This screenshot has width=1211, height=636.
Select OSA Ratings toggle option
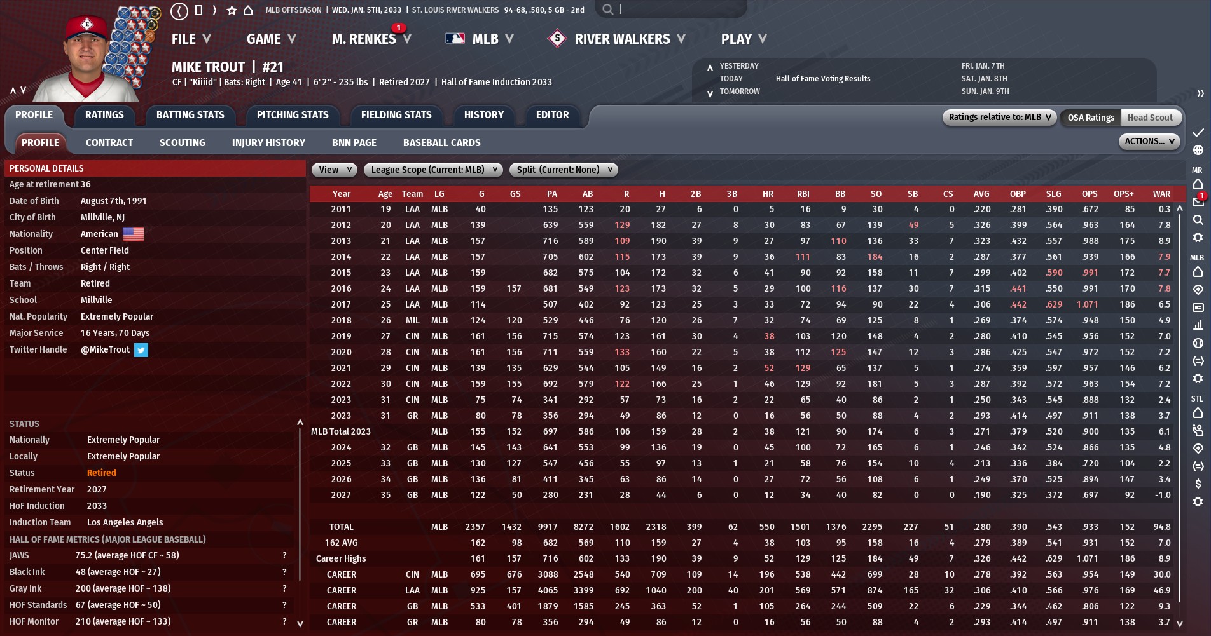(x=1090, y=118)
